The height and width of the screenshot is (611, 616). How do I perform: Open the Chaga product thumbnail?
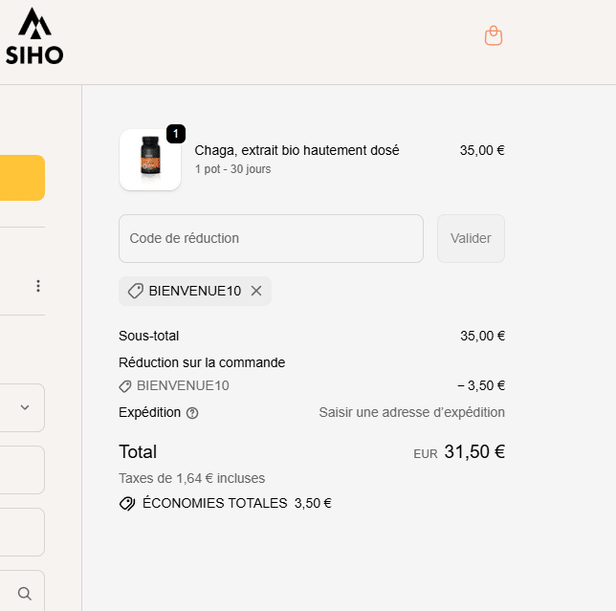tap(149, 160)
